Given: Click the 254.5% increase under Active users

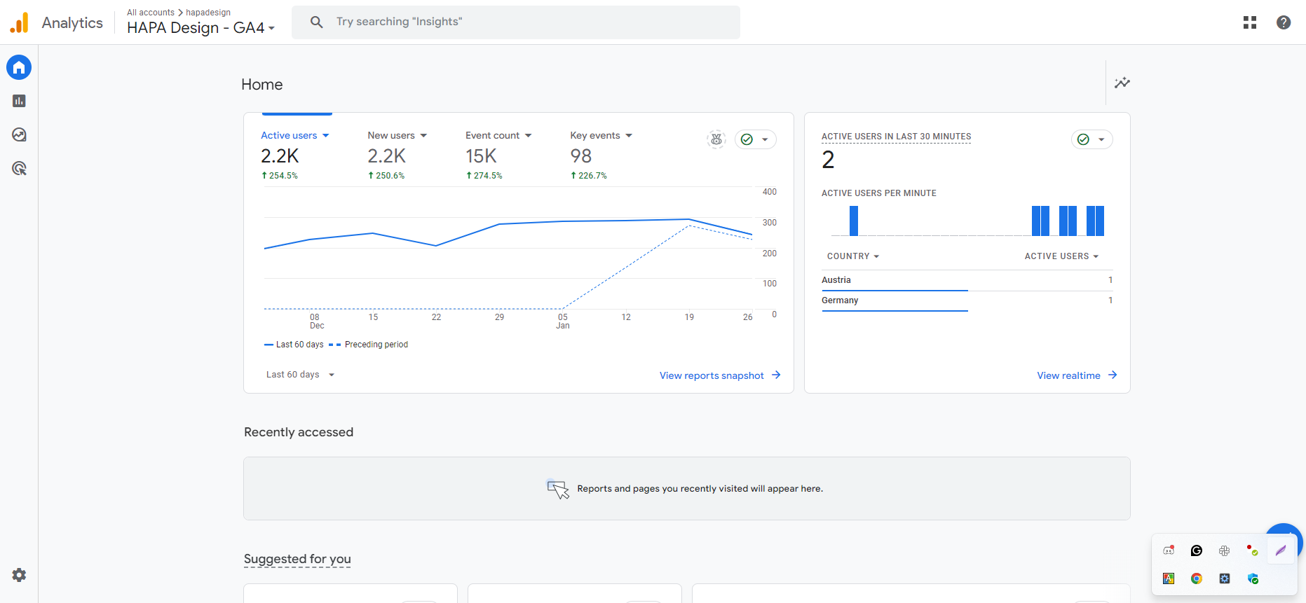Looking at the screenshot, I should pyautogui.click(x=280, y=176).
